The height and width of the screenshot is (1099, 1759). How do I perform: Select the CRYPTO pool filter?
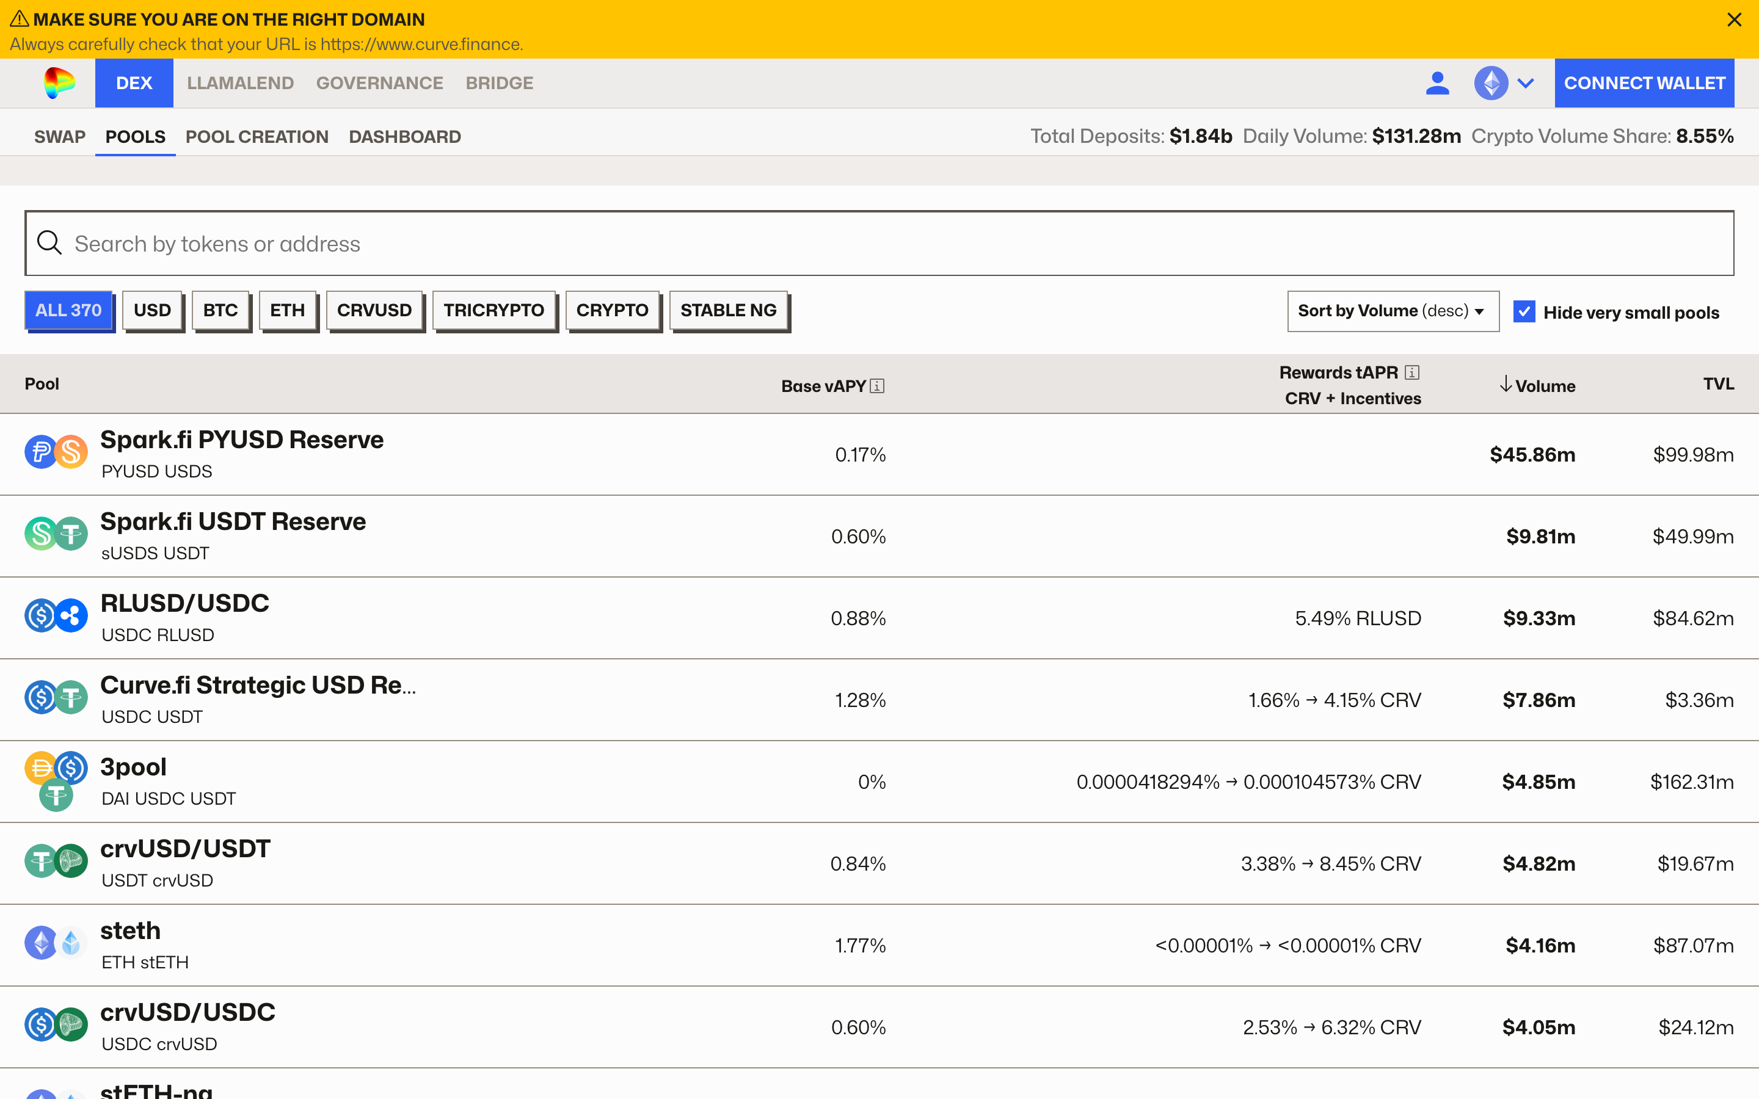(613, 310)
